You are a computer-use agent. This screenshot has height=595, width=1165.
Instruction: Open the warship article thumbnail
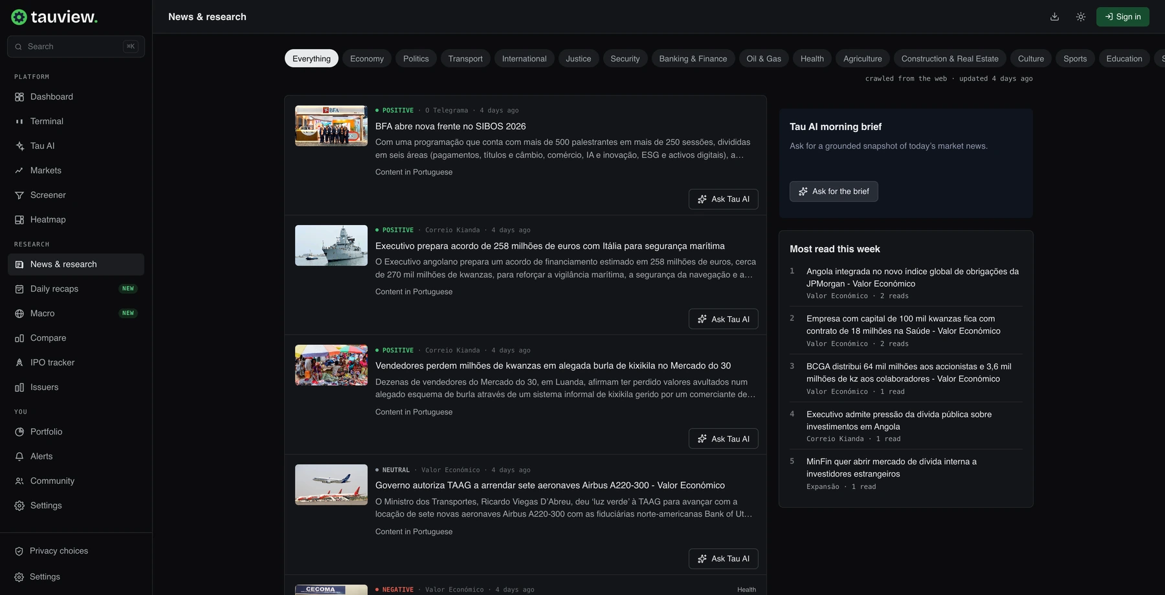(331, 245)
